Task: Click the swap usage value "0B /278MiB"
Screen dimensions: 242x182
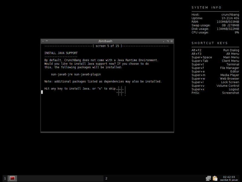Action: pyautogui.click(x=231, y=25)
